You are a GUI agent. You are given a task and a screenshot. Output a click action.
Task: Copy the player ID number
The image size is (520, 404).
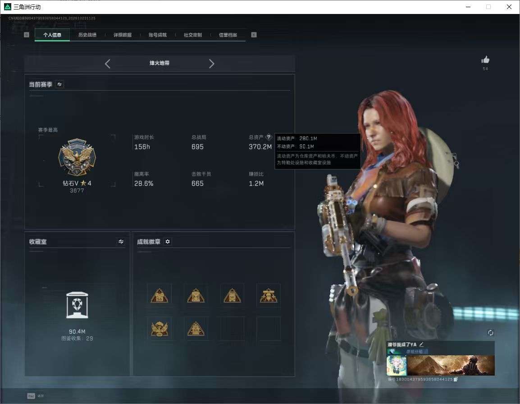click(x=456, y=379)
